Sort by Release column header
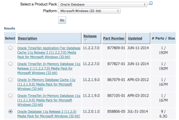The height and width of the screenshot is (120, 179). (x=90, y=36)
